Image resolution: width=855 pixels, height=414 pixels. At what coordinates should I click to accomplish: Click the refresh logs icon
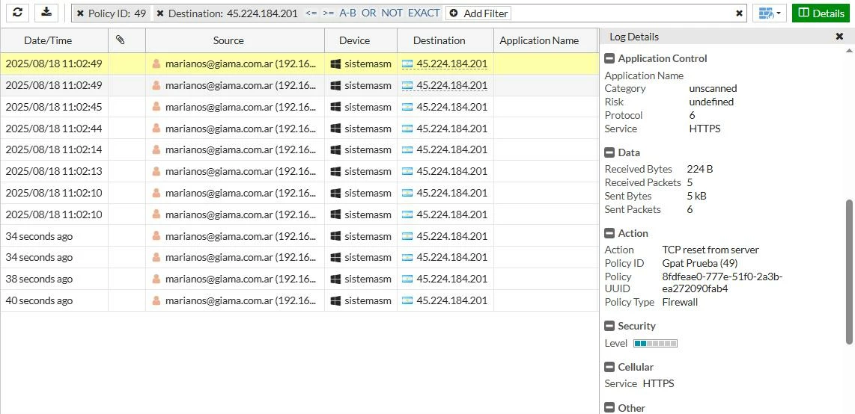click(17, 13)
